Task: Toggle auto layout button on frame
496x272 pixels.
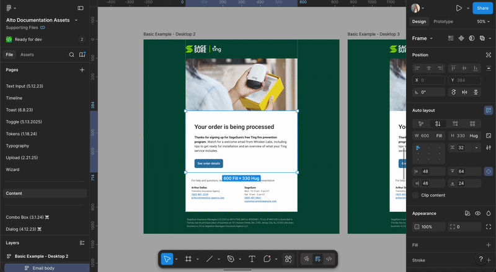Action: 489,110
